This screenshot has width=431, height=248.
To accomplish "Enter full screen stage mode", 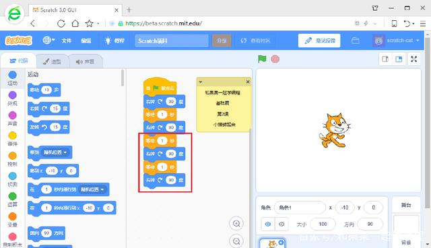I will point(413,59).
